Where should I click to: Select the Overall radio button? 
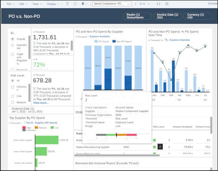[13, 39]
